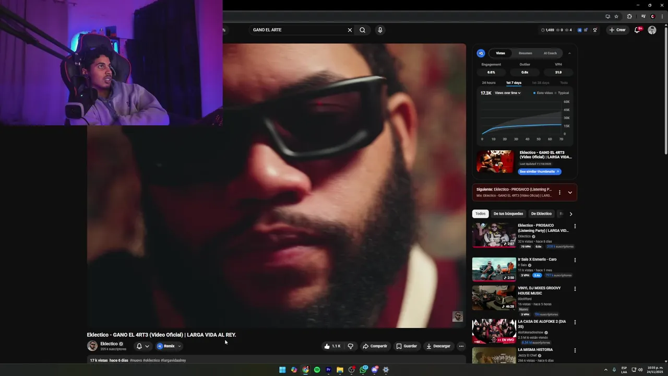Open Ir Sais X Enmeris Caro thumbnail
The image size is (668, 376).
click(x=494, y=269)
